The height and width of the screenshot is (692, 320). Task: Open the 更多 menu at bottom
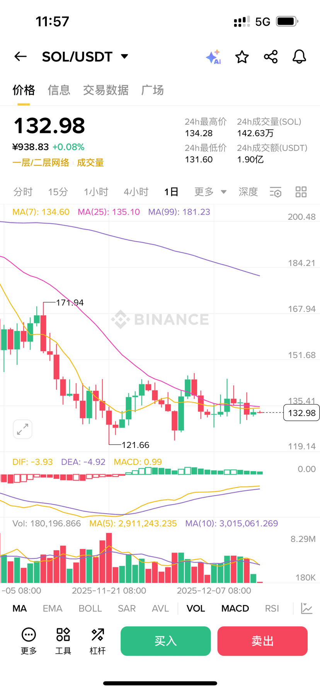(x=29, y=641)
